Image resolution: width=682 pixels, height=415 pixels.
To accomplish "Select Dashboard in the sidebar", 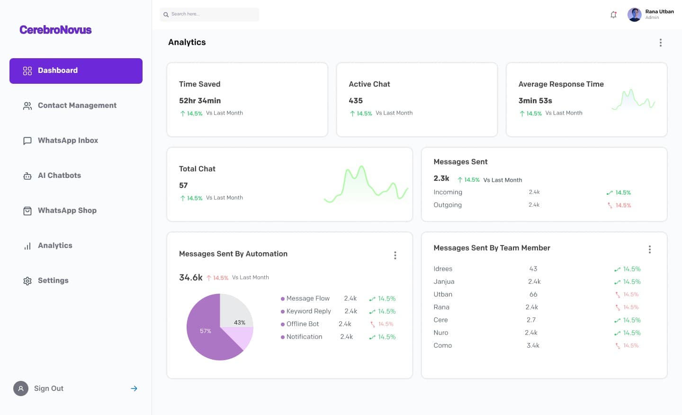I will coord(76,71).
